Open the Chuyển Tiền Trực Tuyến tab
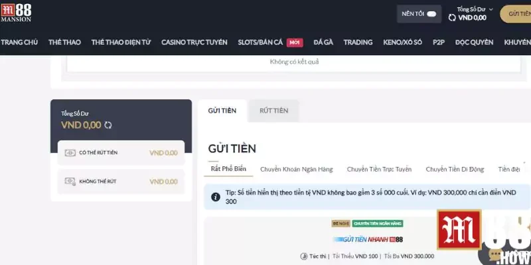The image size is (531, 265). [x=379, y=169]
